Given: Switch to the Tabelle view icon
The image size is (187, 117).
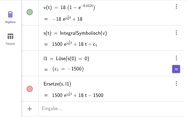Looking at the screenshot, I should click(10, 36).
